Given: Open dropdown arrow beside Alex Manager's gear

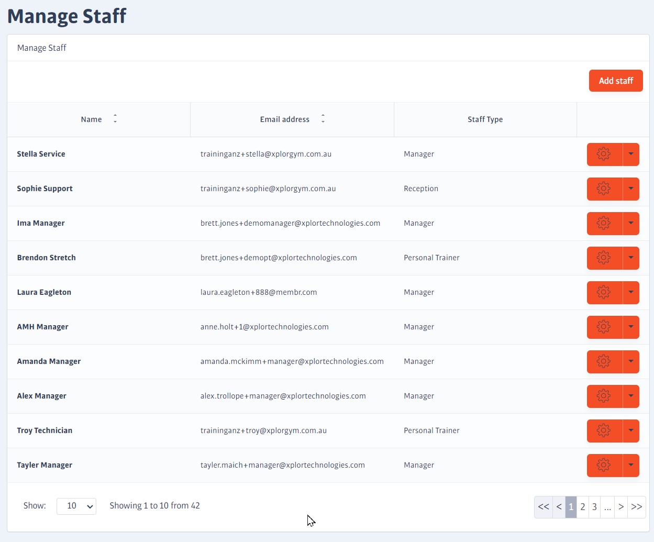Looking at the screenshot, I should [631, 396].
